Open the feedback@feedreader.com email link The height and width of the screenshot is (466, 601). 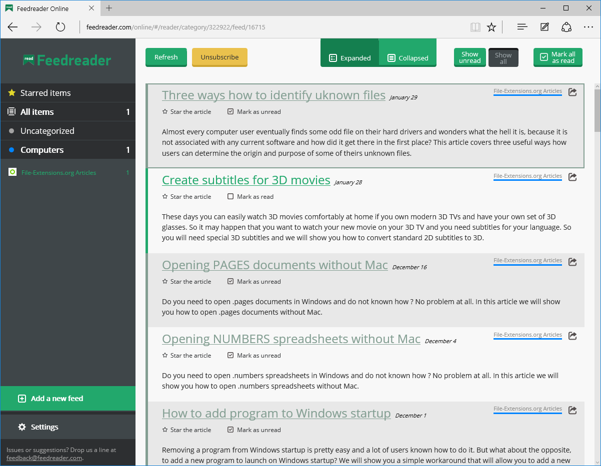[x=44, y=458]
